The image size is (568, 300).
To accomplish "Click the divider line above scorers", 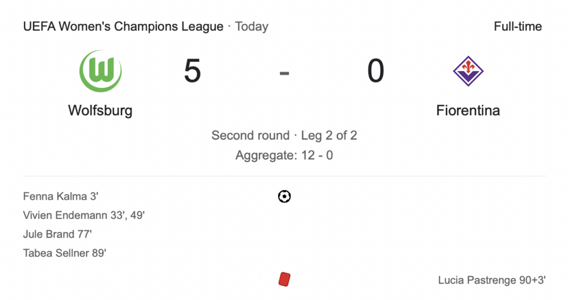I will pyautogui.click(x=284, y=176).
